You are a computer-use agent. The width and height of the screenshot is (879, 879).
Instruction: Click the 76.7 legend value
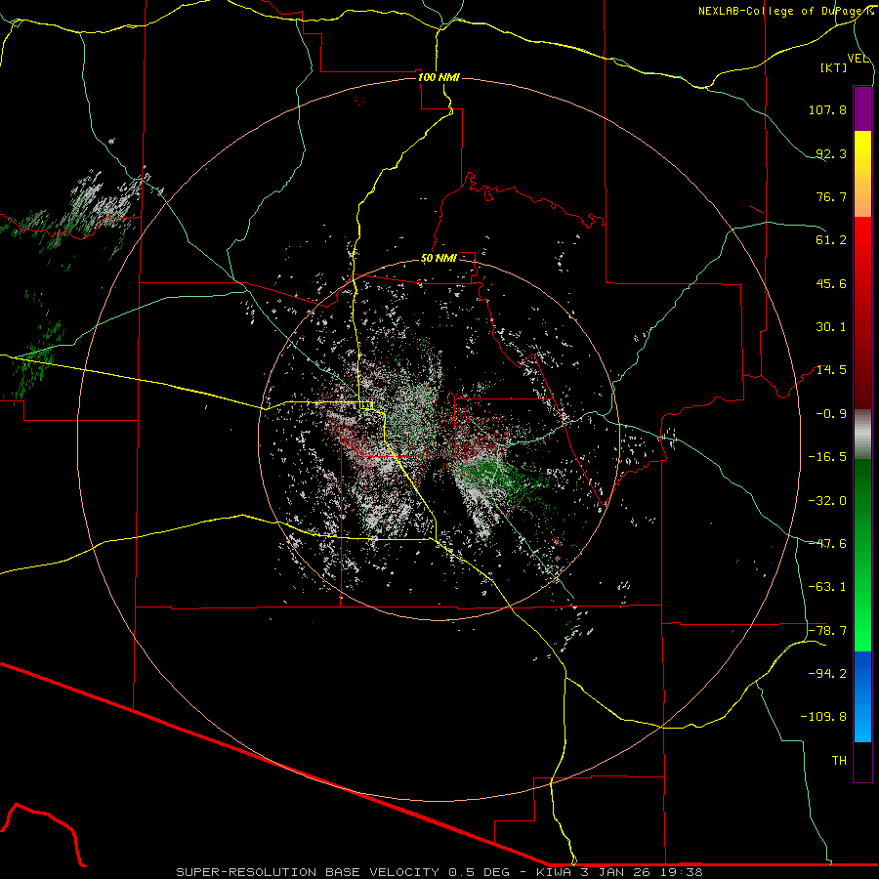tap(831, 196)
